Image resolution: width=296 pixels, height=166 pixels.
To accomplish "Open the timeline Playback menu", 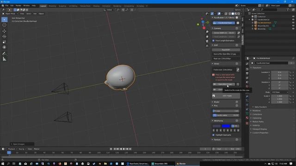I will [x=12, y=149].
